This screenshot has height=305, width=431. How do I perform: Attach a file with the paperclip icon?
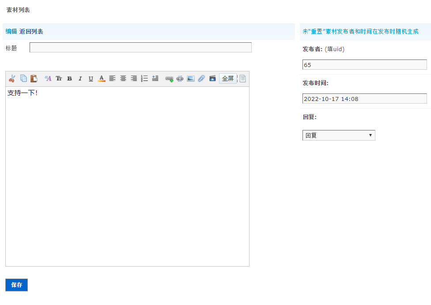[x=201, y=78]
